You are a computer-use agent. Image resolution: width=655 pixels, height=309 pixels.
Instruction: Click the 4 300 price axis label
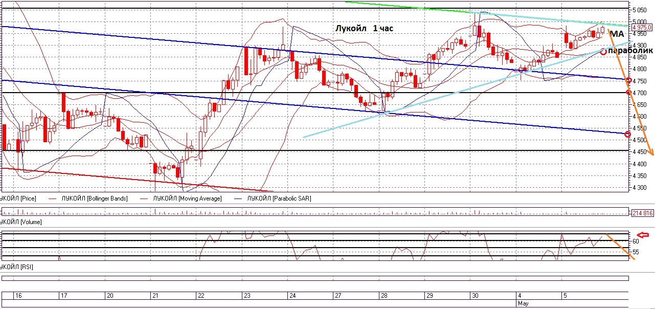639,188
